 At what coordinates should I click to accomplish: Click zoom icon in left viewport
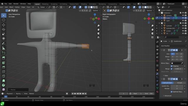point(98,26)
